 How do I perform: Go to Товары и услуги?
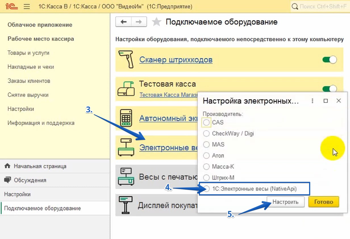(28, 53)
